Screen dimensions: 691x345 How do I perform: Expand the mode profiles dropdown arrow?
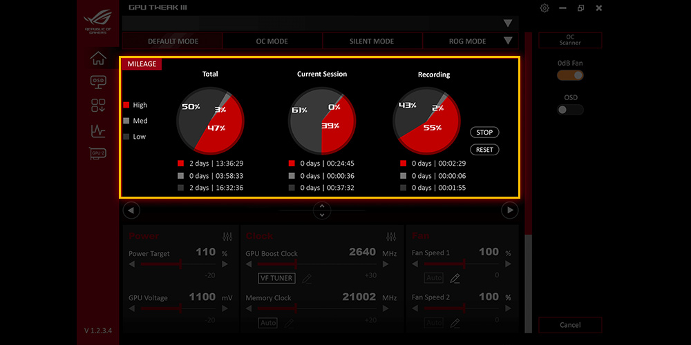pyautogui.click(x=508, y=41)
